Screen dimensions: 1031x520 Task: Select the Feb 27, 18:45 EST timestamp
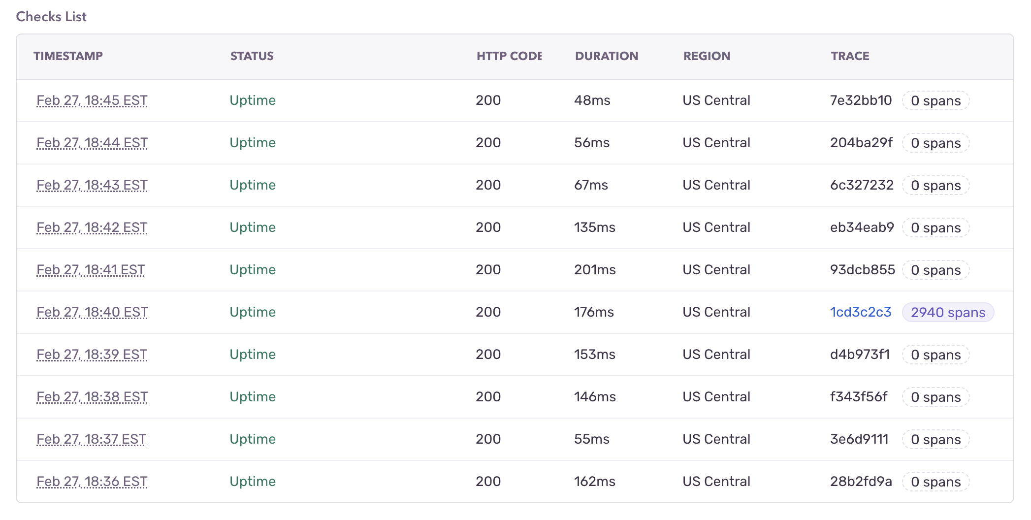pos(92,100)
